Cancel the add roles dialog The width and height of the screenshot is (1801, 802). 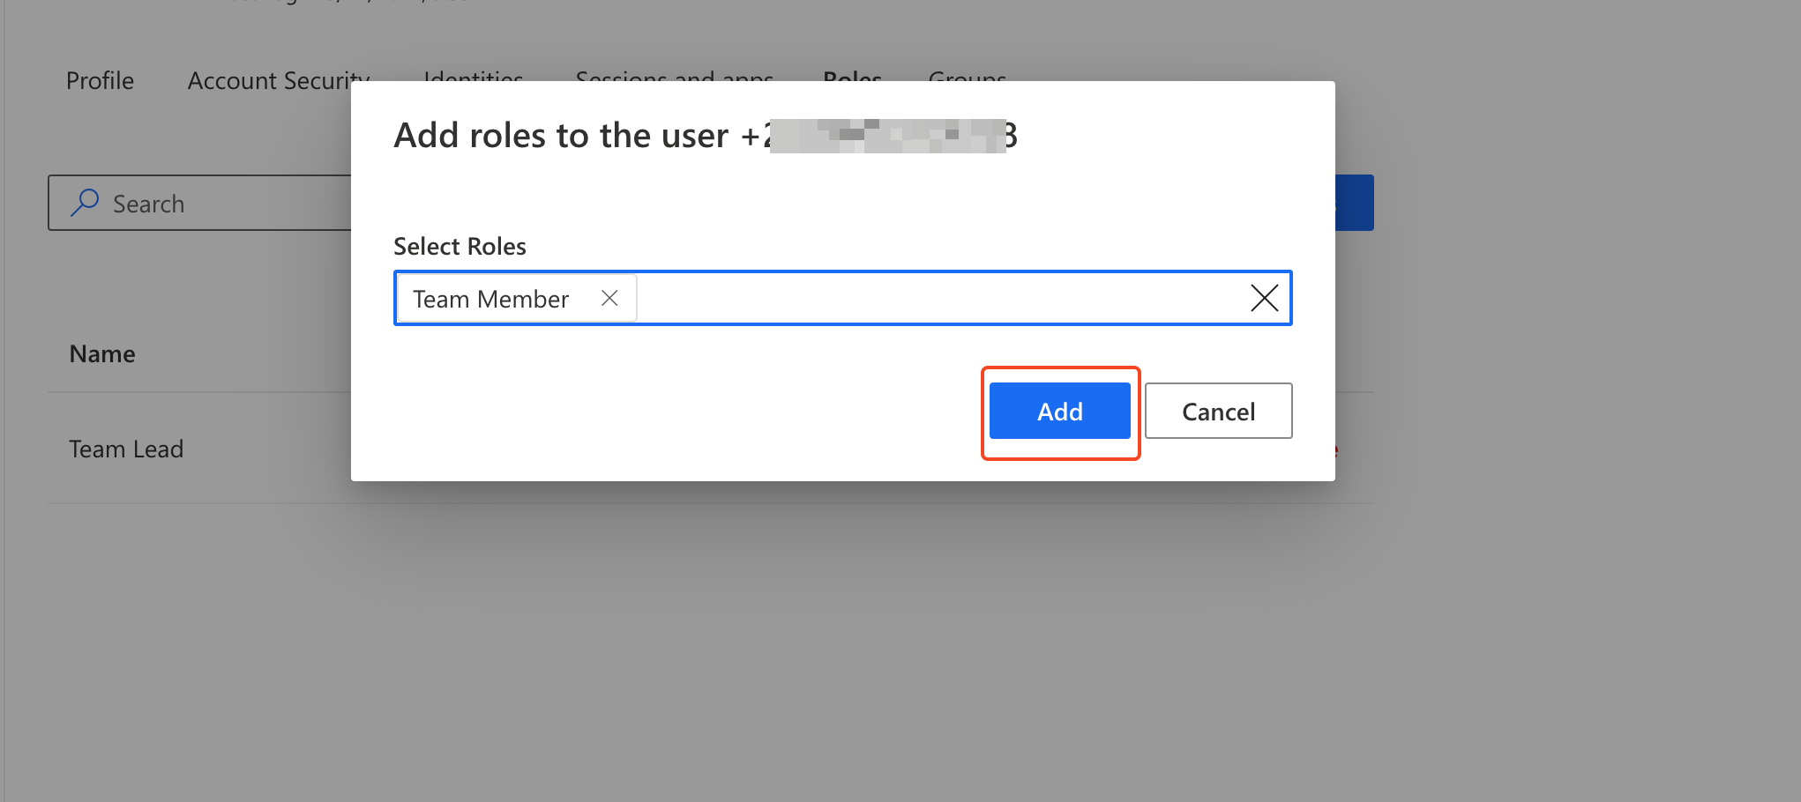pos(1218,412)
